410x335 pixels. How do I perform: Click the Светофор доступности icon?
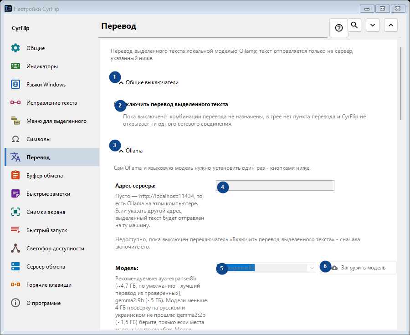coord(15,248)
